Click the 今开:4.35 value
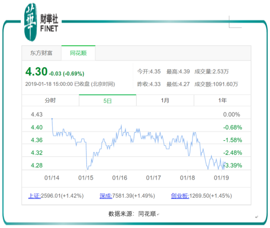Screen dimensions: 270x228 pos(149,71)
